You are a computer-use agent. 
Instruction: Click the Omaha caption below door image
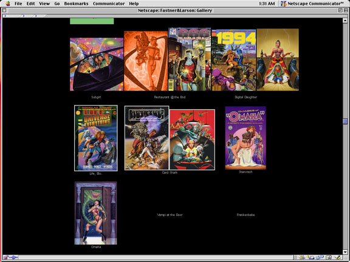96,247
